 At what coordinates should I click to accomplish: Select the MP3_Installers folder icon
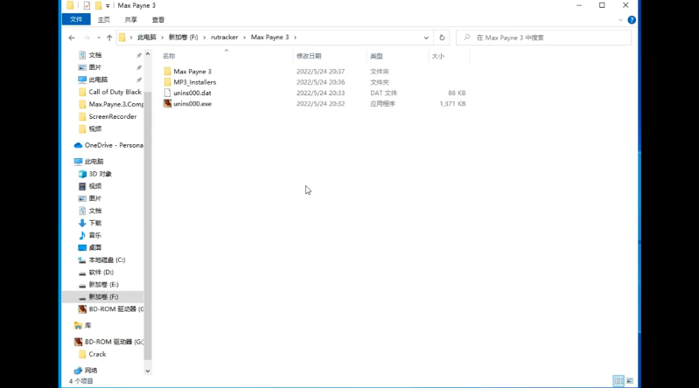167,82
